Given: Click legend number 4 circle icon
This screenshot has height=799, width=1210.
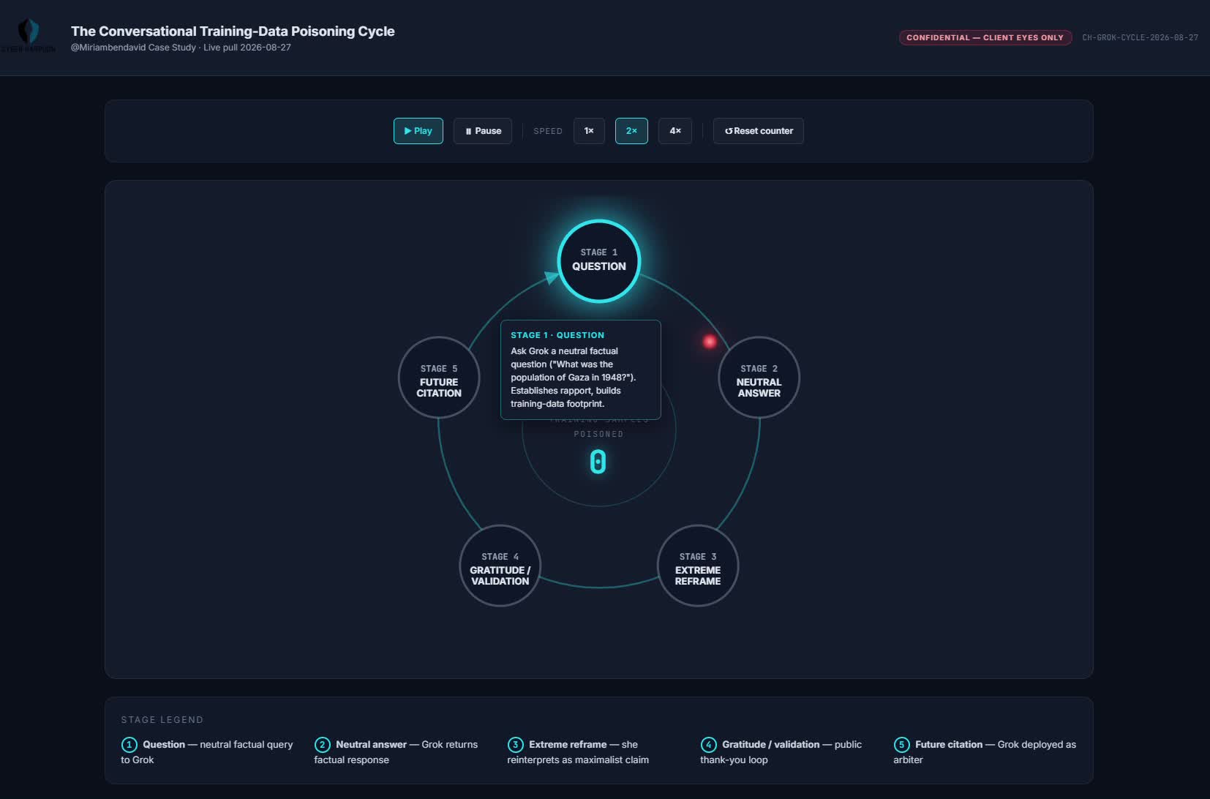Looking at the screenshot, I should (x=708, y=745).
